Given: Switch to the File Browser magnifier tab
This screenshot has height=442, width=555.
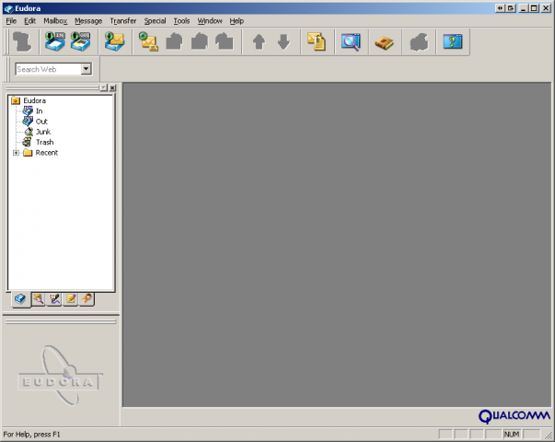Looking at the screenshot, I should pos(39,299).
